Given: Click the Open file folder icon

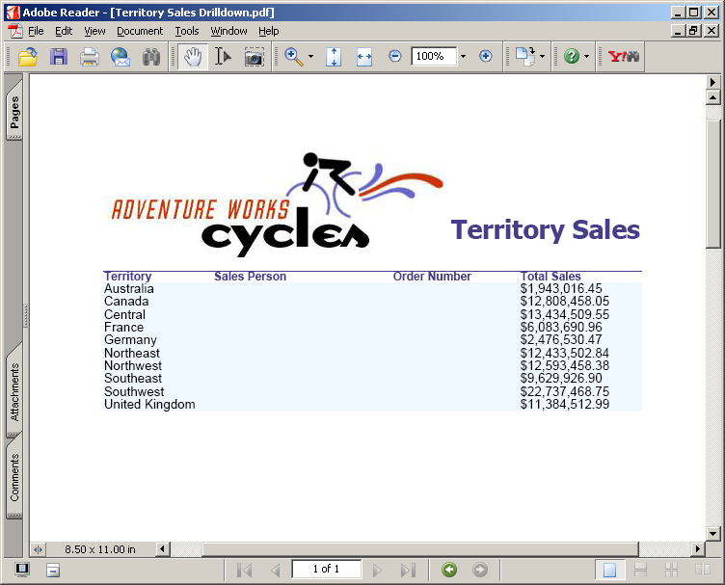Looking at the screenshot, I should [x=28, y=57].
